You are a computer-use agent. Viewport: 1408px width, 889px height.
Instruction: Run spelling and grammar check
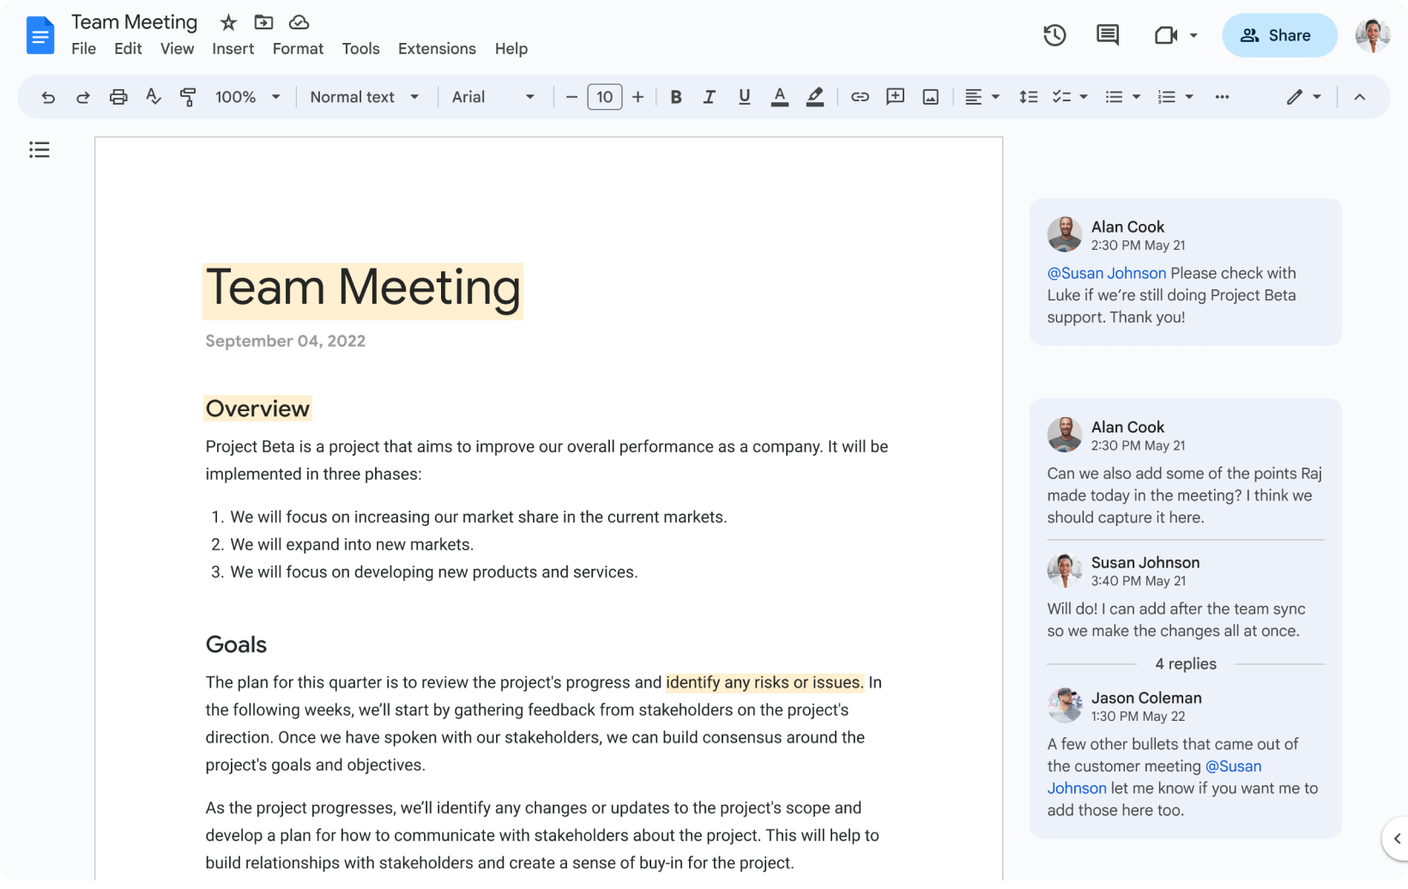tap(154, 97)
